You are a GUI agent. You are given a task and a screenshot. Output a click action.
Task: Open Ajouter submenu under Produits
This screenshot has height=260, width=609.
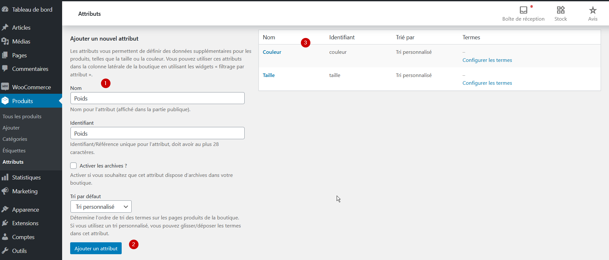point(11,128)
